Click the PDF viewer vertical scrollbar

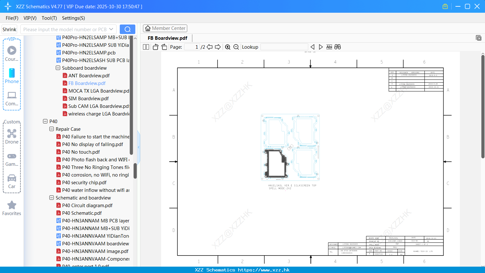click(x=483, y=107)
